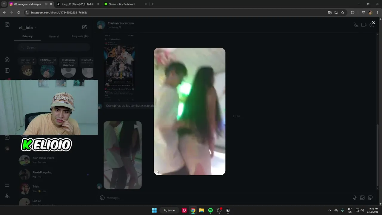Reload the Instagram page
Image resolution: width=382 pixels, height=215 pixels.
(19, 13)
